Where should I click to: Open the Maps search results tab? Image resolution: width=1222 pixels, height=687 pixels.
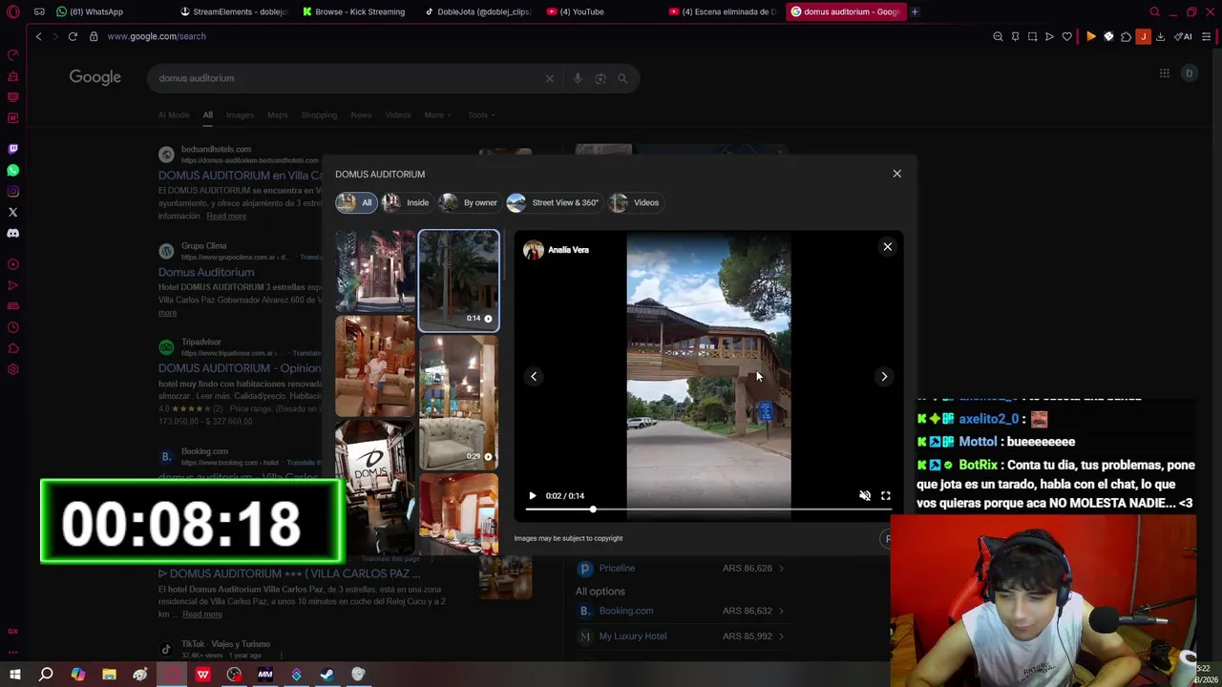(x=277, y=114)
